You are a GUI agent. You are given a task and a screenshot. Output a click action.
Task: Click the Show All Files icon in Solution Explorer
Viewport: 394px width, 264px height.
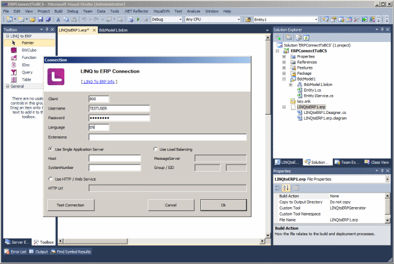pyautogui.click(x=289, y=37)
